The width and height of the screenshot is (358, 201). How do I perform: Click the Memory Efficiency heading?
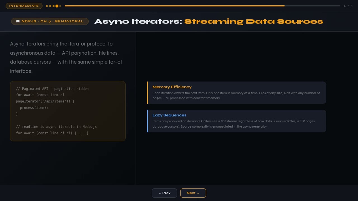172,87
